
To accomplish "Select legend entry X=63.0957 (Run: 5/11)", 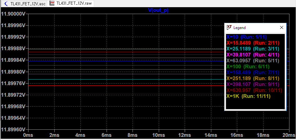I will [253, 61].
